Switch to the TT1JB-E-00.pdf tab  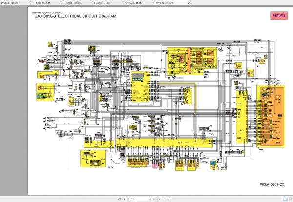click(41, 3)
